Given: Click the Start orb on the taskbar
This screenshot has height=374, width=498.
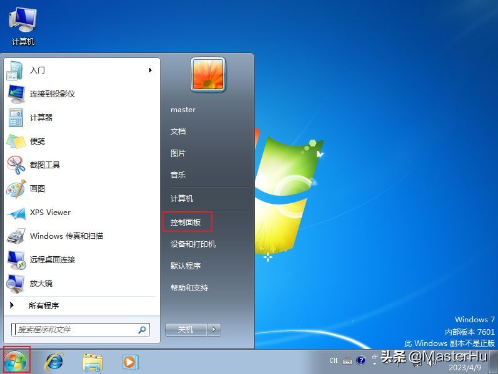Looking at the screenshot, I should pyautogui.click(x=16, y=362).
